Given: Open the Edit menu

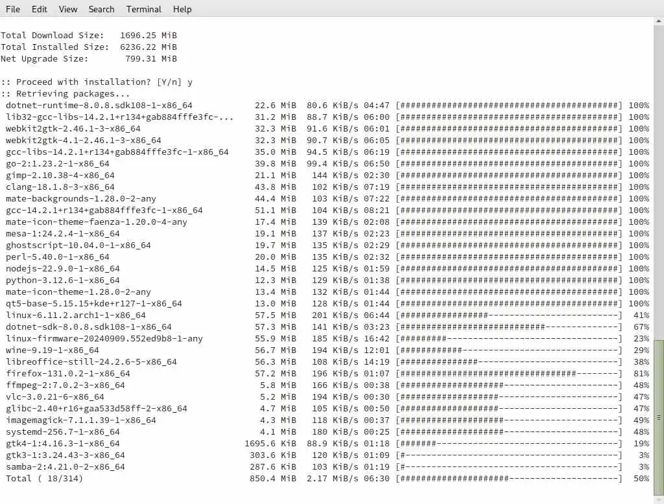Looking at the screenshot, I should pos(39,9).
